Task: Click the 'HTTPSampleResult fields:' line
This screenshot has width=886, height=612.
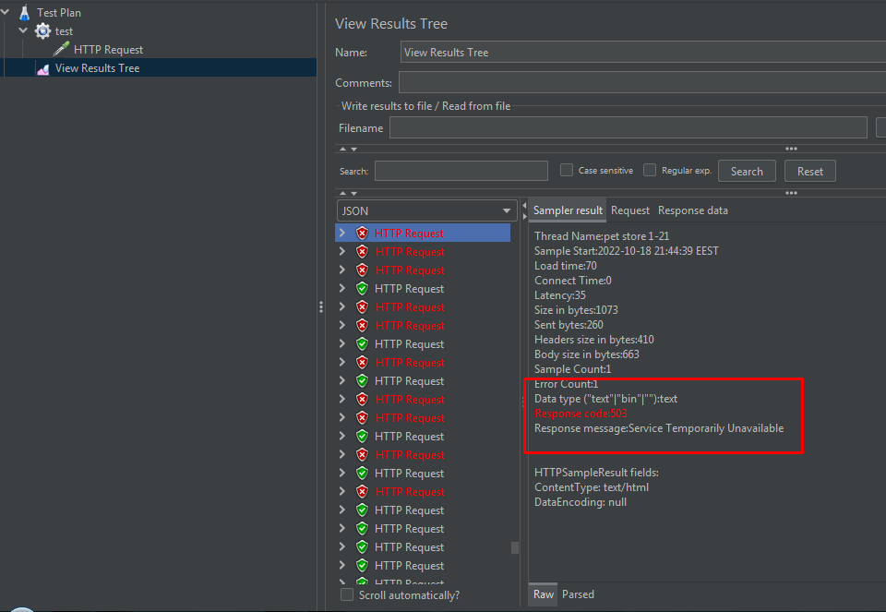Action: click(597, 473)
